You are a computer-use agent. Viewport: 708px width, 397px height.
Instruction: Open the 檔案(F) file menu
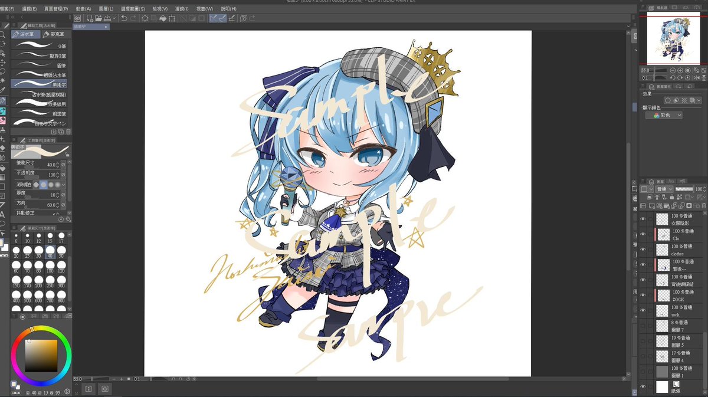[x=8, y=9]
